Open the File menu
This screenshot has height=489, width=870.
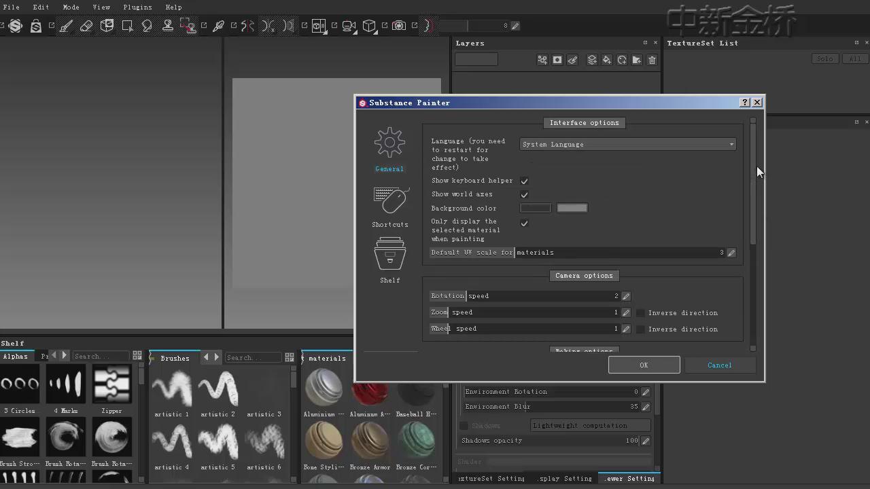(11, 7)
